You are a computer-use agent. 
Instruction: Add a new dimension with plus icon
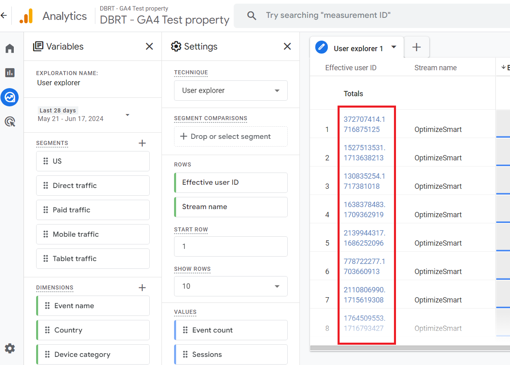coord(142,287)
